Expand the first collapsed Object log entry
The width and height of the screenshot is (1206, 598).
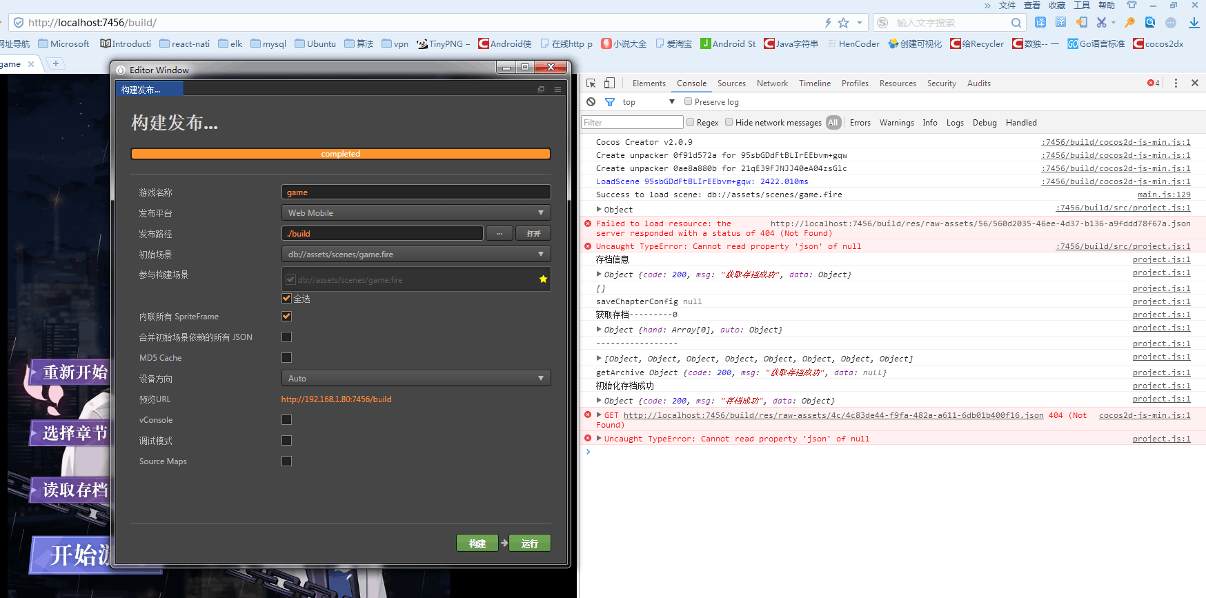pos(599,209)
